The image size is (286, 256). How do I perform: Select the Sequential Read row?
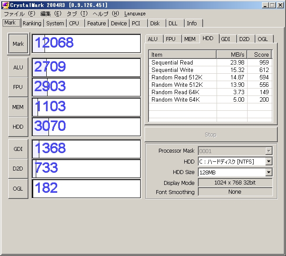tap(210, 62)
